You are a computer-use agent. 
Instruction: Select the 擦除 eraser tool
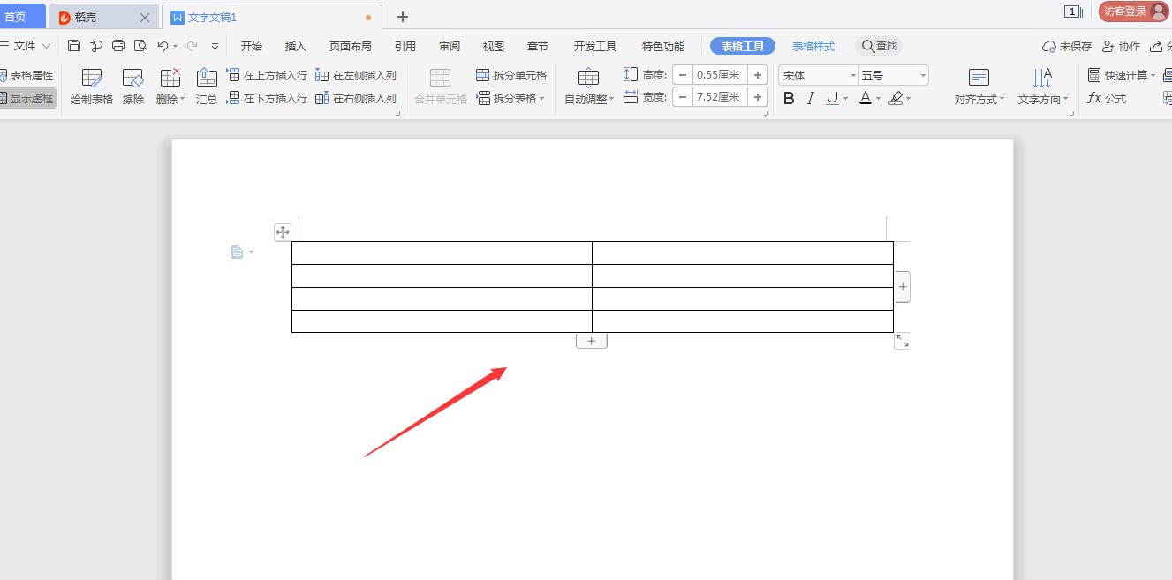(x=133, y=87)
